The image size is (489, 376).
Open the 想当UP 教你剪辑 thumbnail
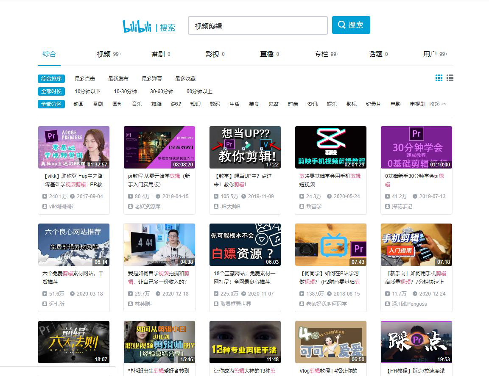point(245,147)
